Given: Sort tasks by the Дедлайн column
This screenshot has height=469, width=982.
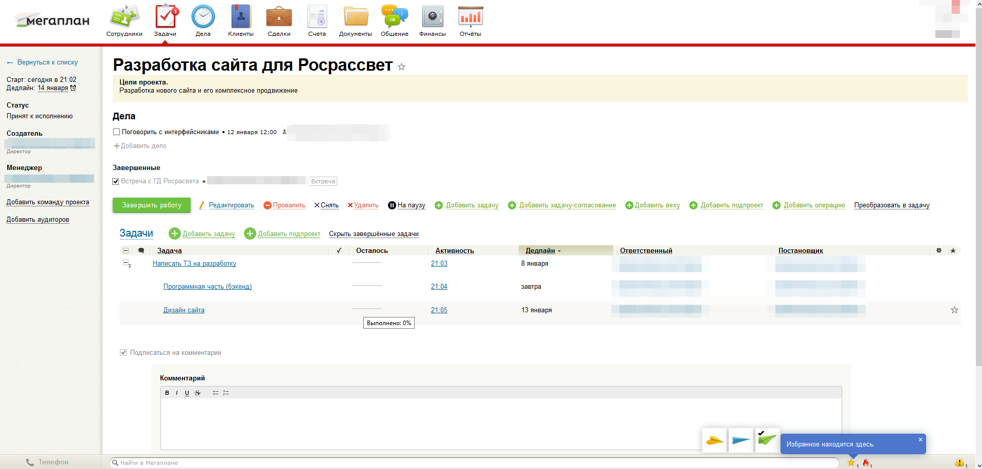Looking at the screenshot, I should [540, 250].
